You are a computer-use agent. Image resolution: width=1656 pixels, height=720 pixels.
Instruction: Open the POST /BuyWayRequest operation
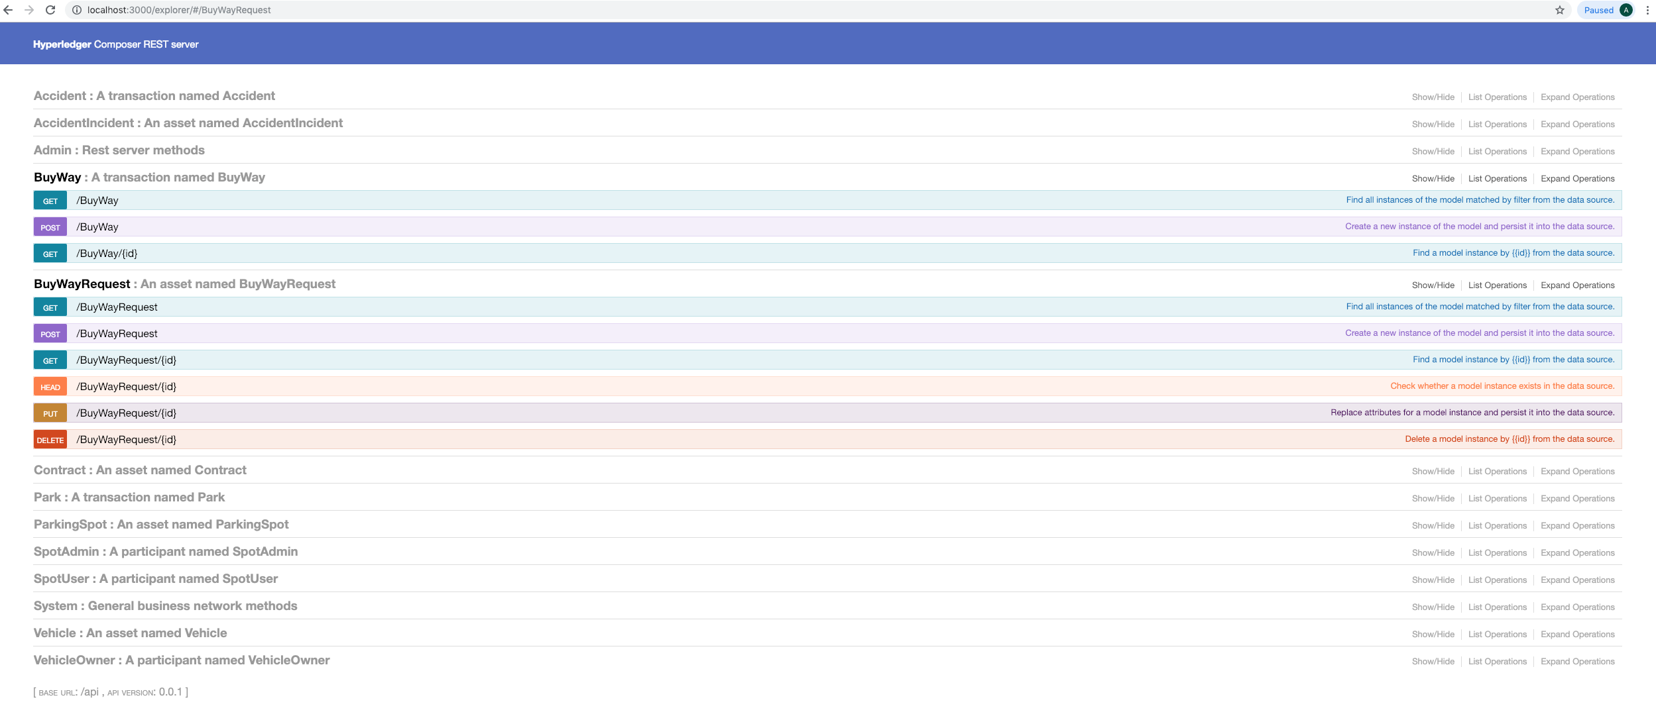click(x=117, y=334)
